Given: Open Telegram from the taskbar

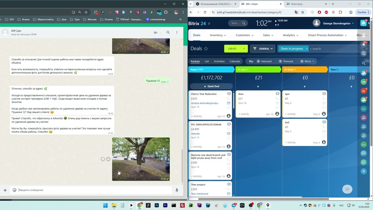Looking at the screenshot, I should click(234, 205).
